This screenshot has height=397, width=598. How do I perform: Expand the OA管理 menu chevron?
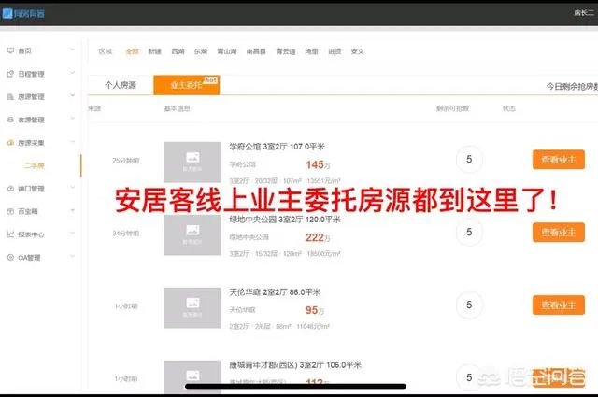point(72,256)
